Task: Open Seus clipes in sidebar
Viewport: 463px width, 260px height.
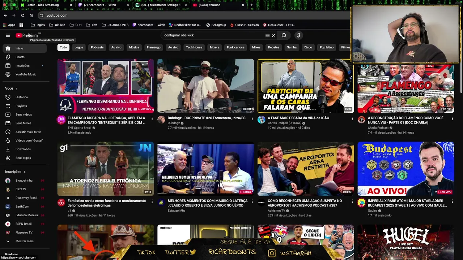Action: tap(25, 158)
